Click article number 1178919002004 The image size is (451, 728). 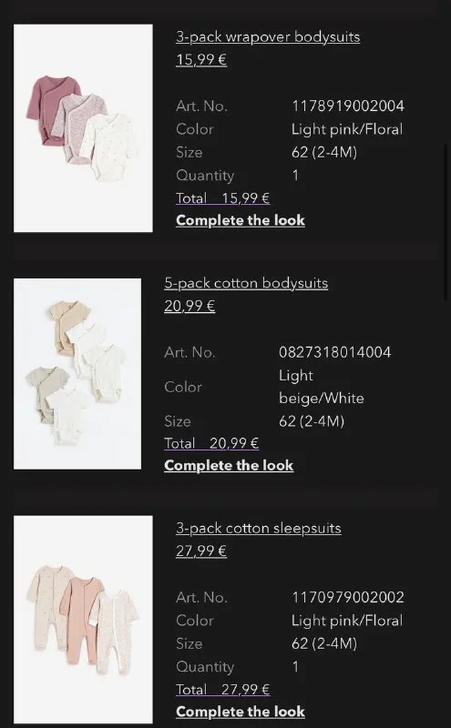point(348,106)
